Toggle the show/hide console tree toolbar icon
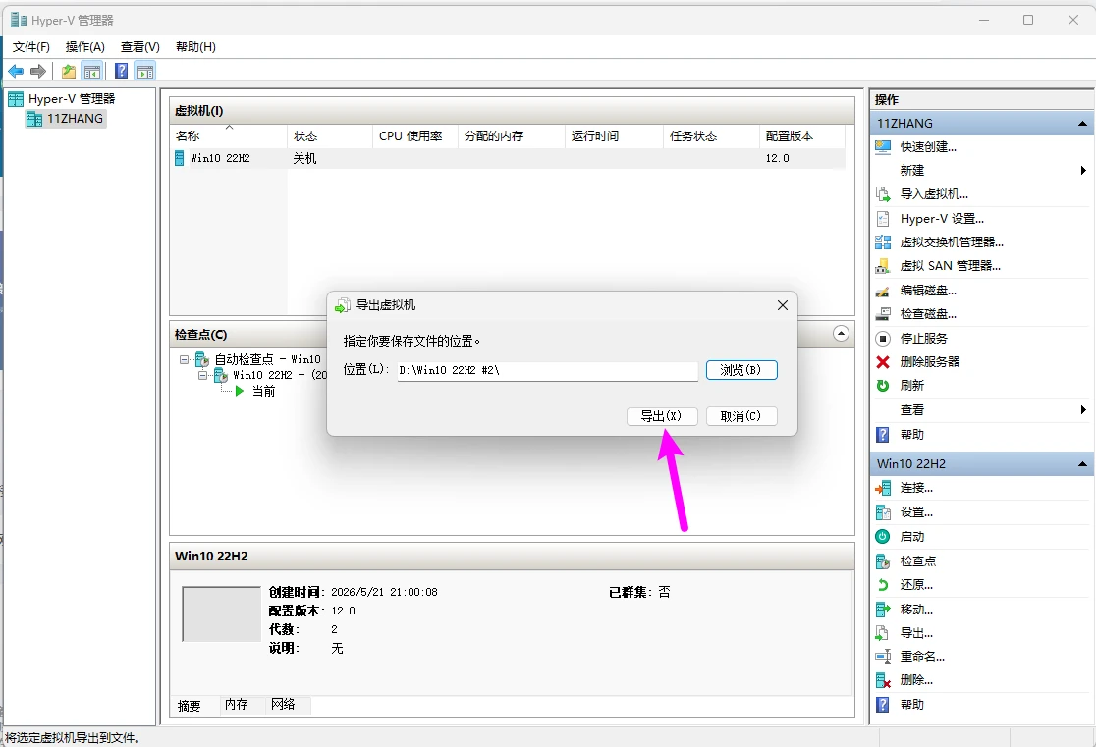Viewport: 1096px width, 747px height. tap(91, 72)
